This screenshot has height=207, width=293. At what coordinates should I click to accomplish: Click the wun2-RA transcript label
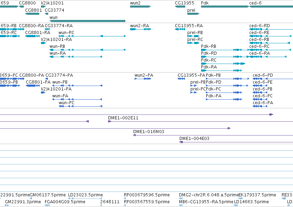pyautogui.click(x=139, y=25)
